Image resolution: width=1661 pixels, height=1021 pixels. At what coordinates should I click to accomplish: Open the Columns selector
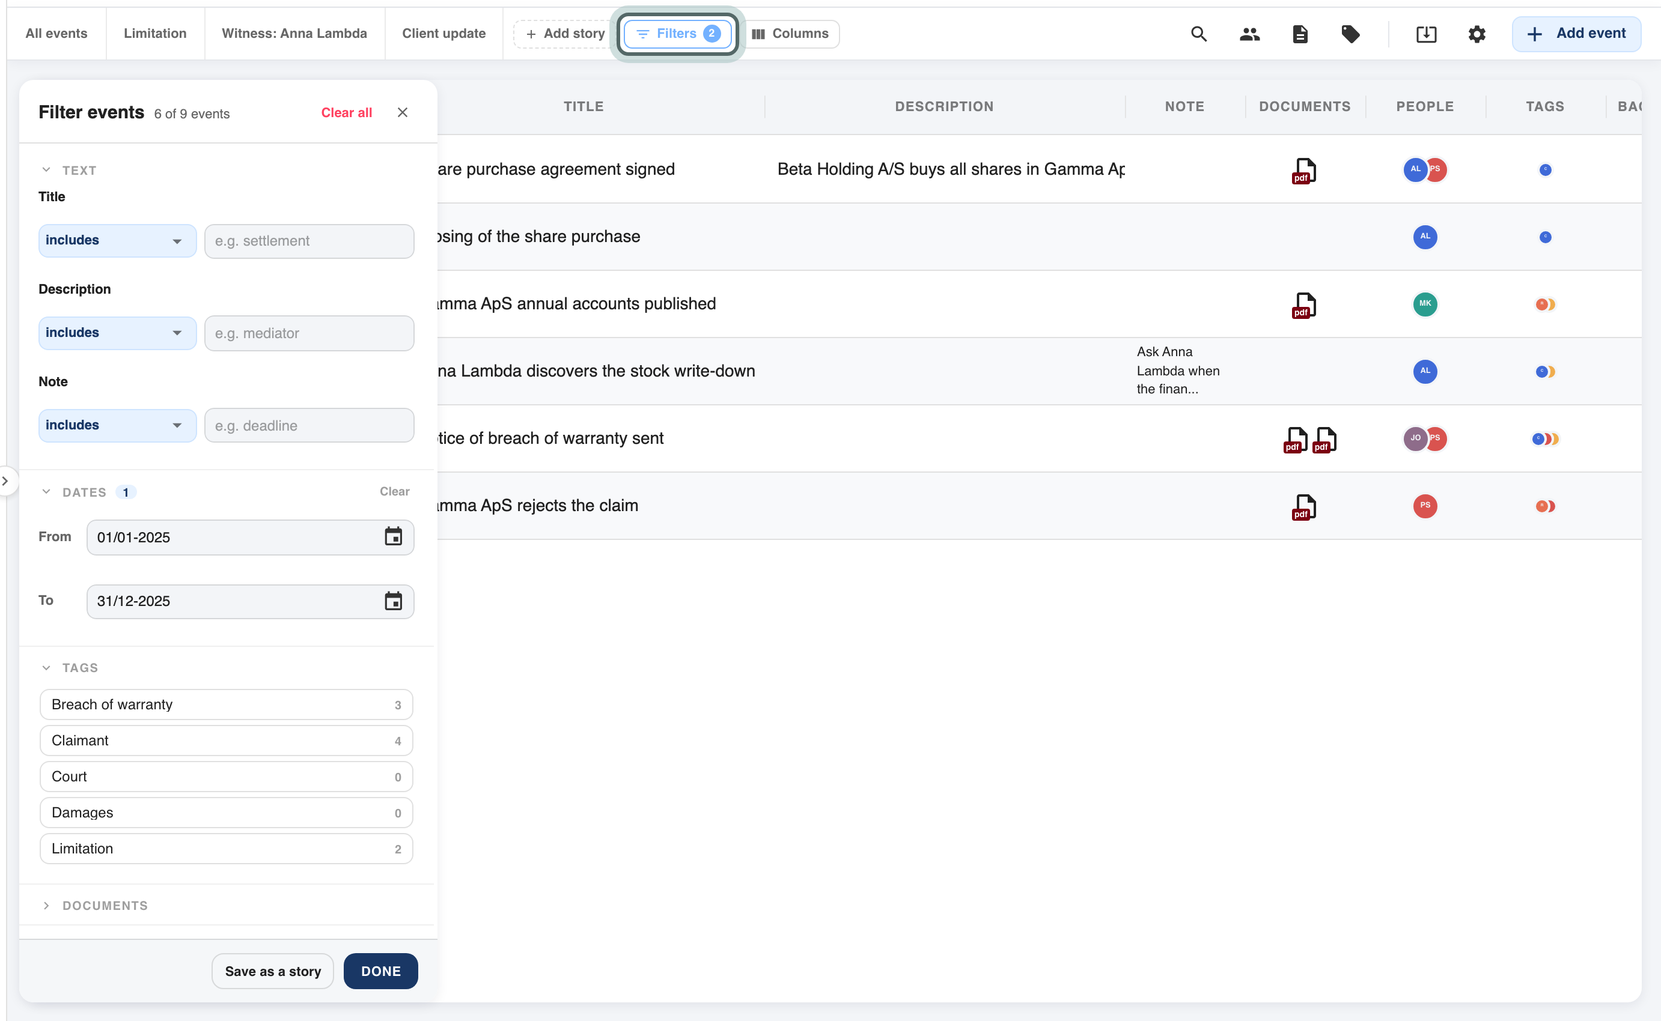790,34
